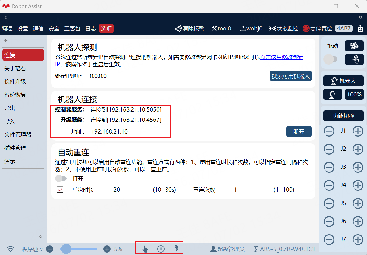Go back using the top-left chevron
The image size is (367, 255).
point(5,18)
